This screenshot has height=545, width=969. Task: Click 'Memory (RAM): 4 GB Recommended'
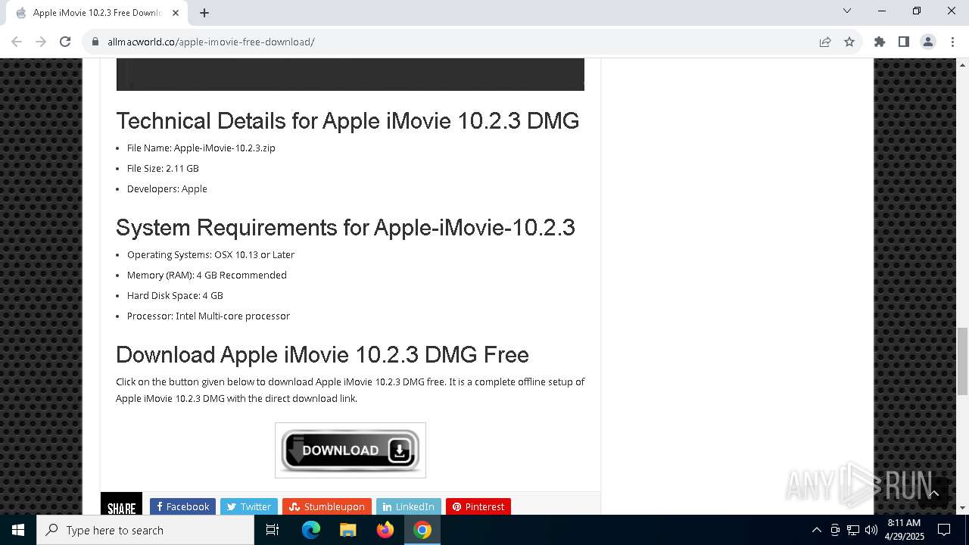coord(207,275)
